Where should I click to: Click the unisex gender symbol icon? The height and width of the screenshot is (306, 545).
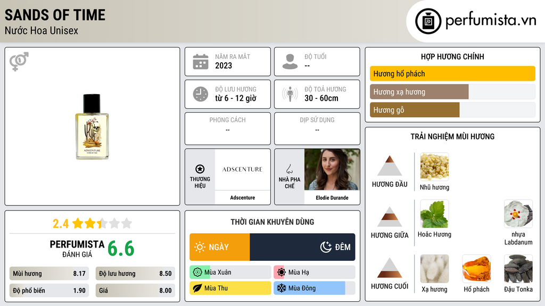coord(19,62)
